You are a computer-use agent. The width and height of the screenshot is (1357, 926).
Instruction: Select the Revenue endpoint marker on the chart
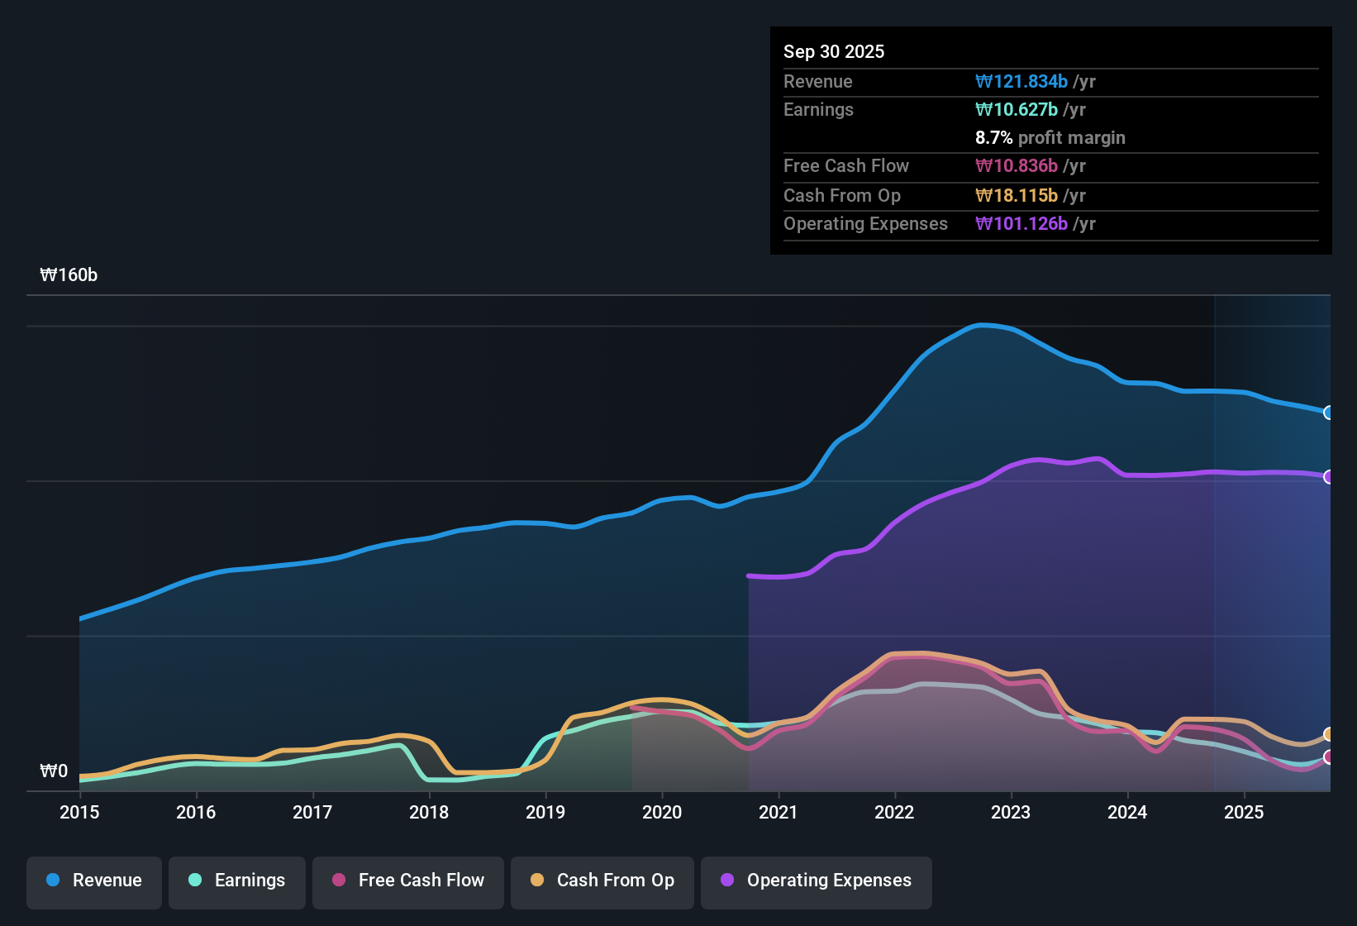click(1329, 413)
